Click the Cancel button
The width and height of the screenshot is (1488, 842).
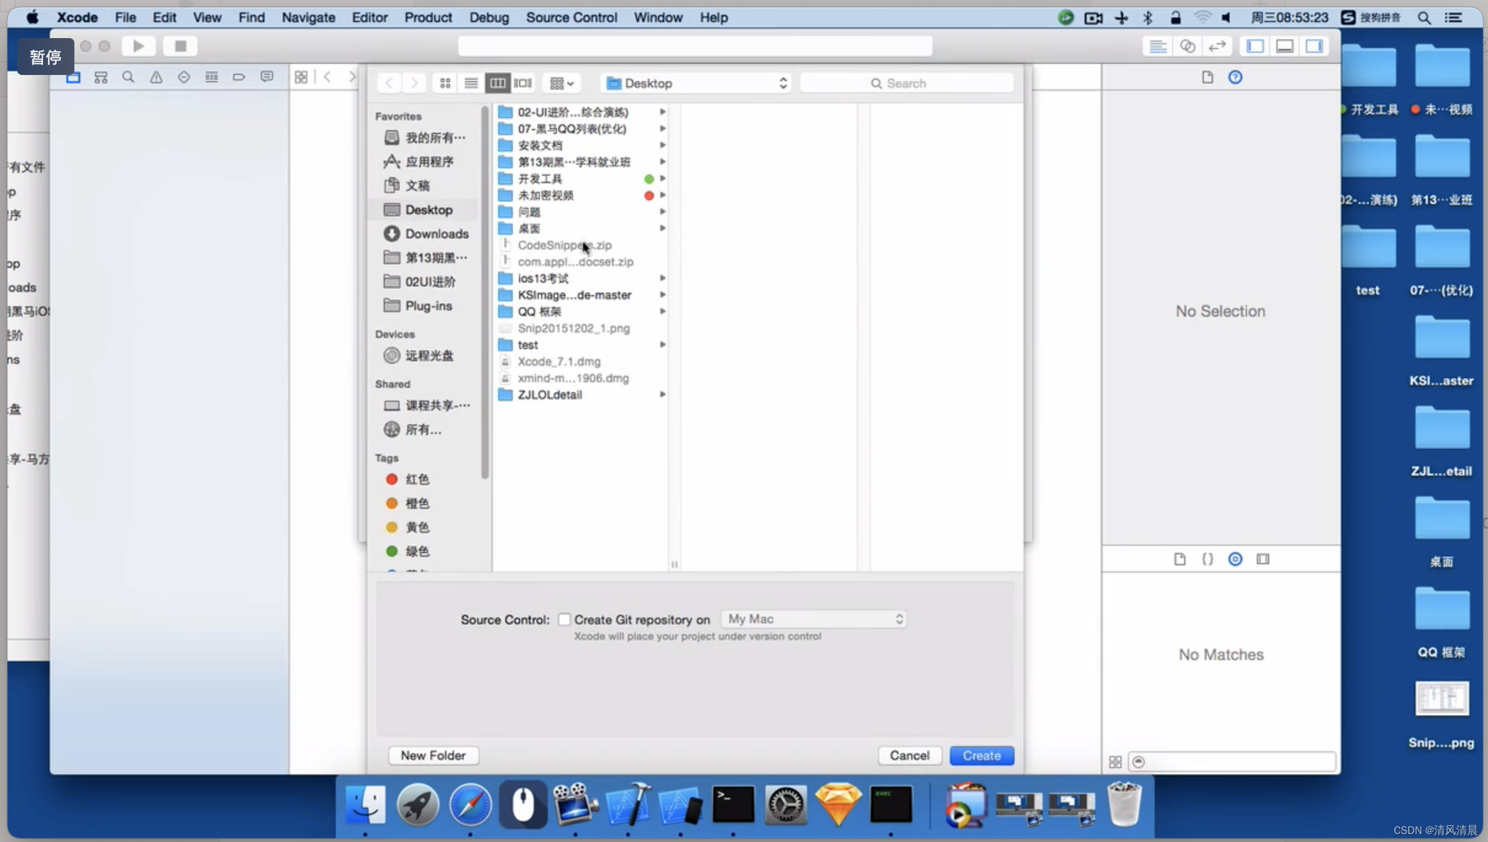click(x=909, y=755)
